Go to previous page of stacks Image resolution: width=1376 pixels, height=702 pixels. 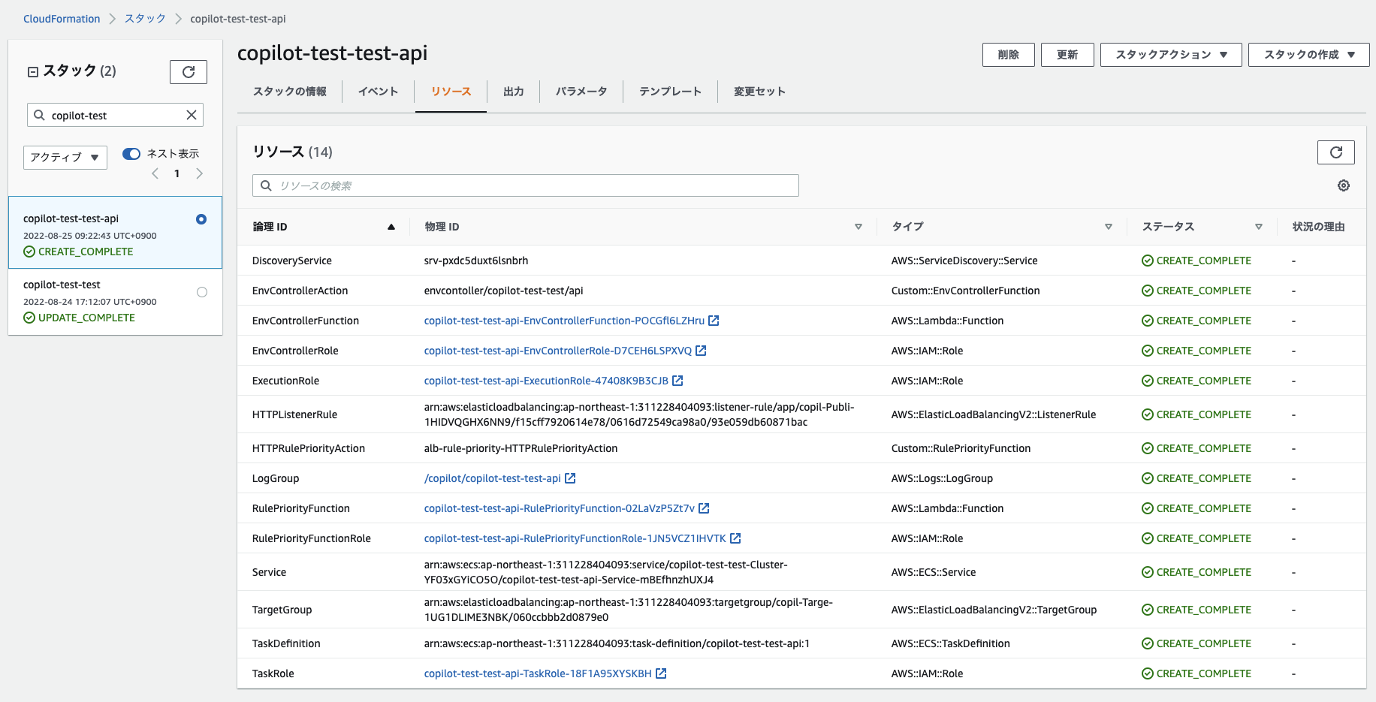[155, 173]
